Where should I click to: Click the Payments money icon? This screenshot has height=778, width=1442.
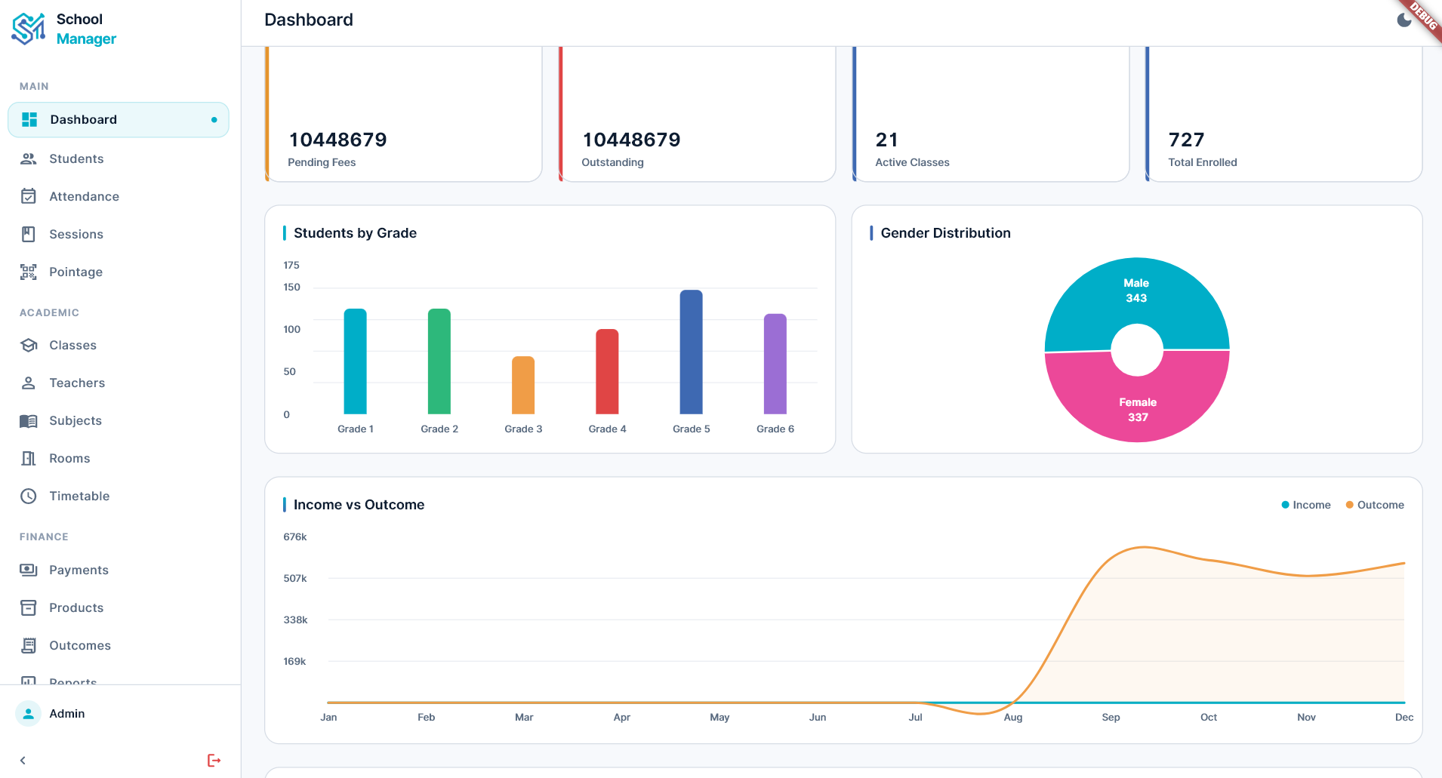(x=29, y=570)
